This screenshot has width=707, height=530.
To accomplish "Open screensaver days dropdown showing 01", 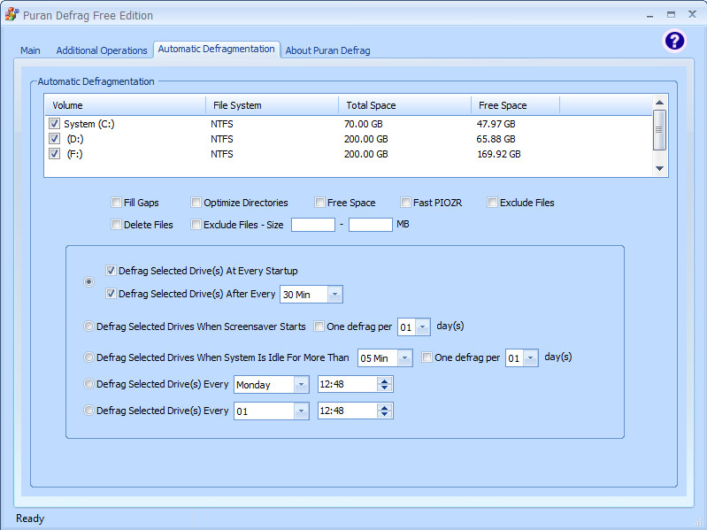I will (x=422, y=327).
